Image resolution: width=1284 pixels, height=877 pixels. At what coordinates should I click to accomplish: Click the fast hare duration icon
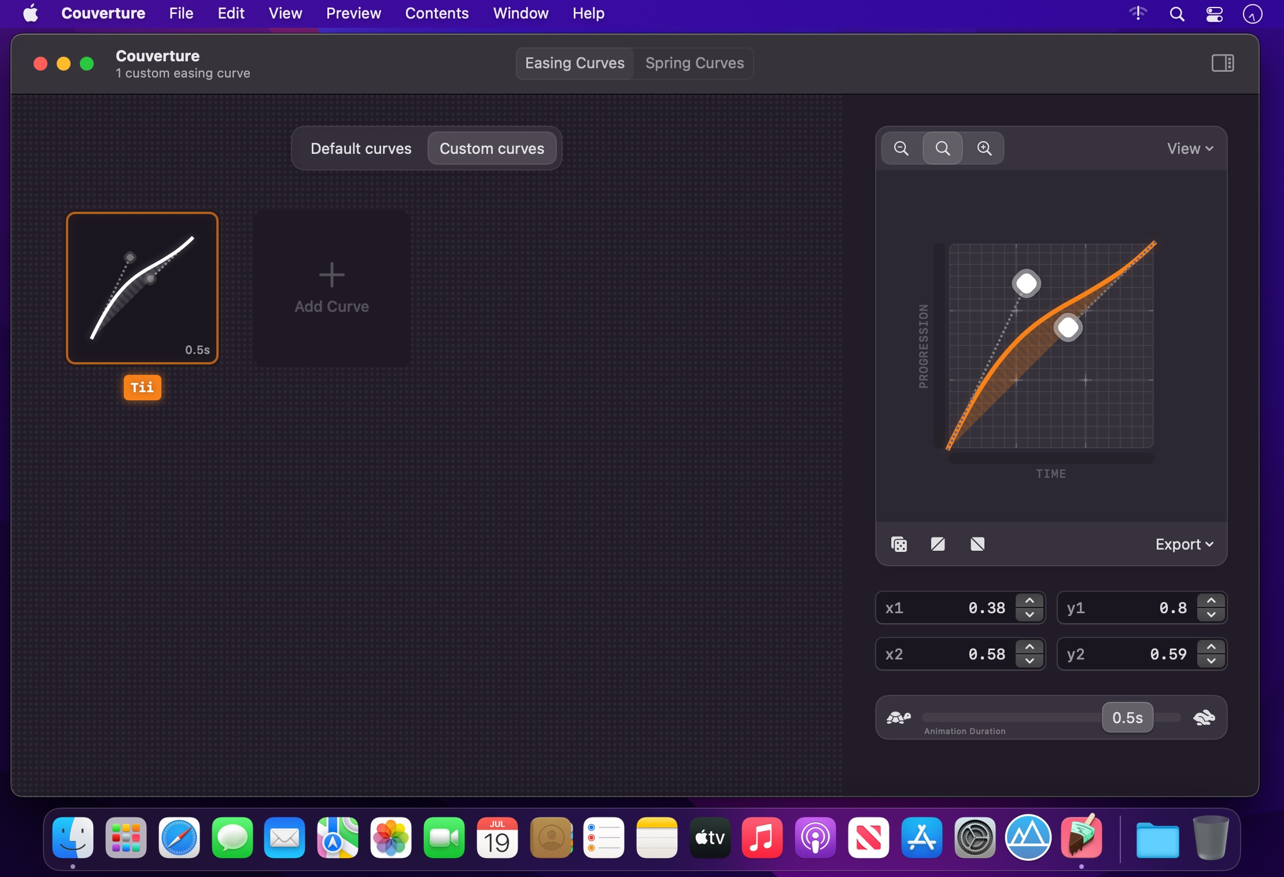[1204, 718]
